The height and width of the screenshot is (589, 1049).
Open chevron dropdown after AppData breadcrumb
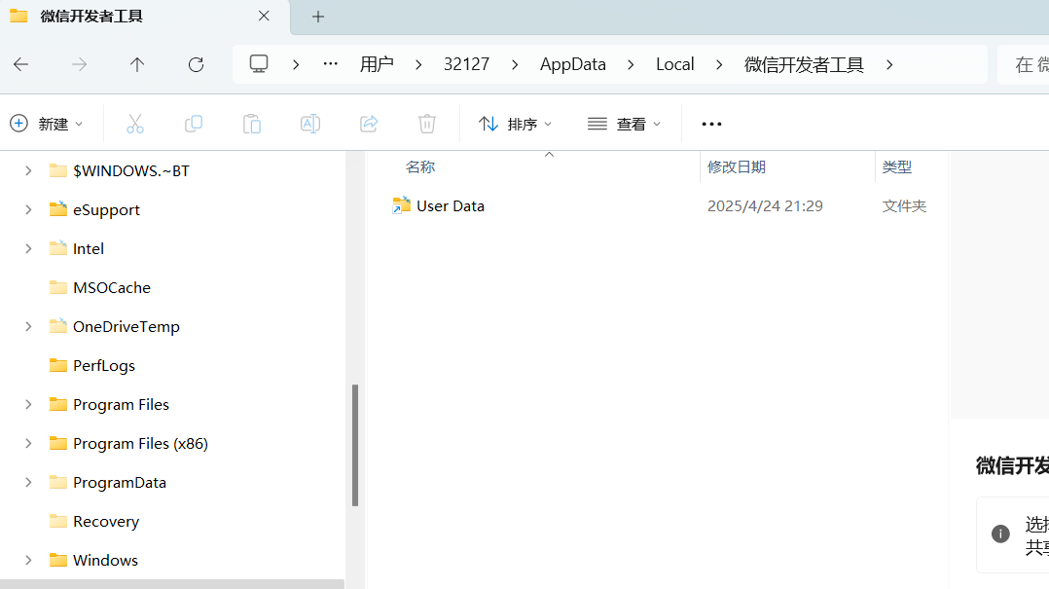pyautogui.click(x=631, y=64)
